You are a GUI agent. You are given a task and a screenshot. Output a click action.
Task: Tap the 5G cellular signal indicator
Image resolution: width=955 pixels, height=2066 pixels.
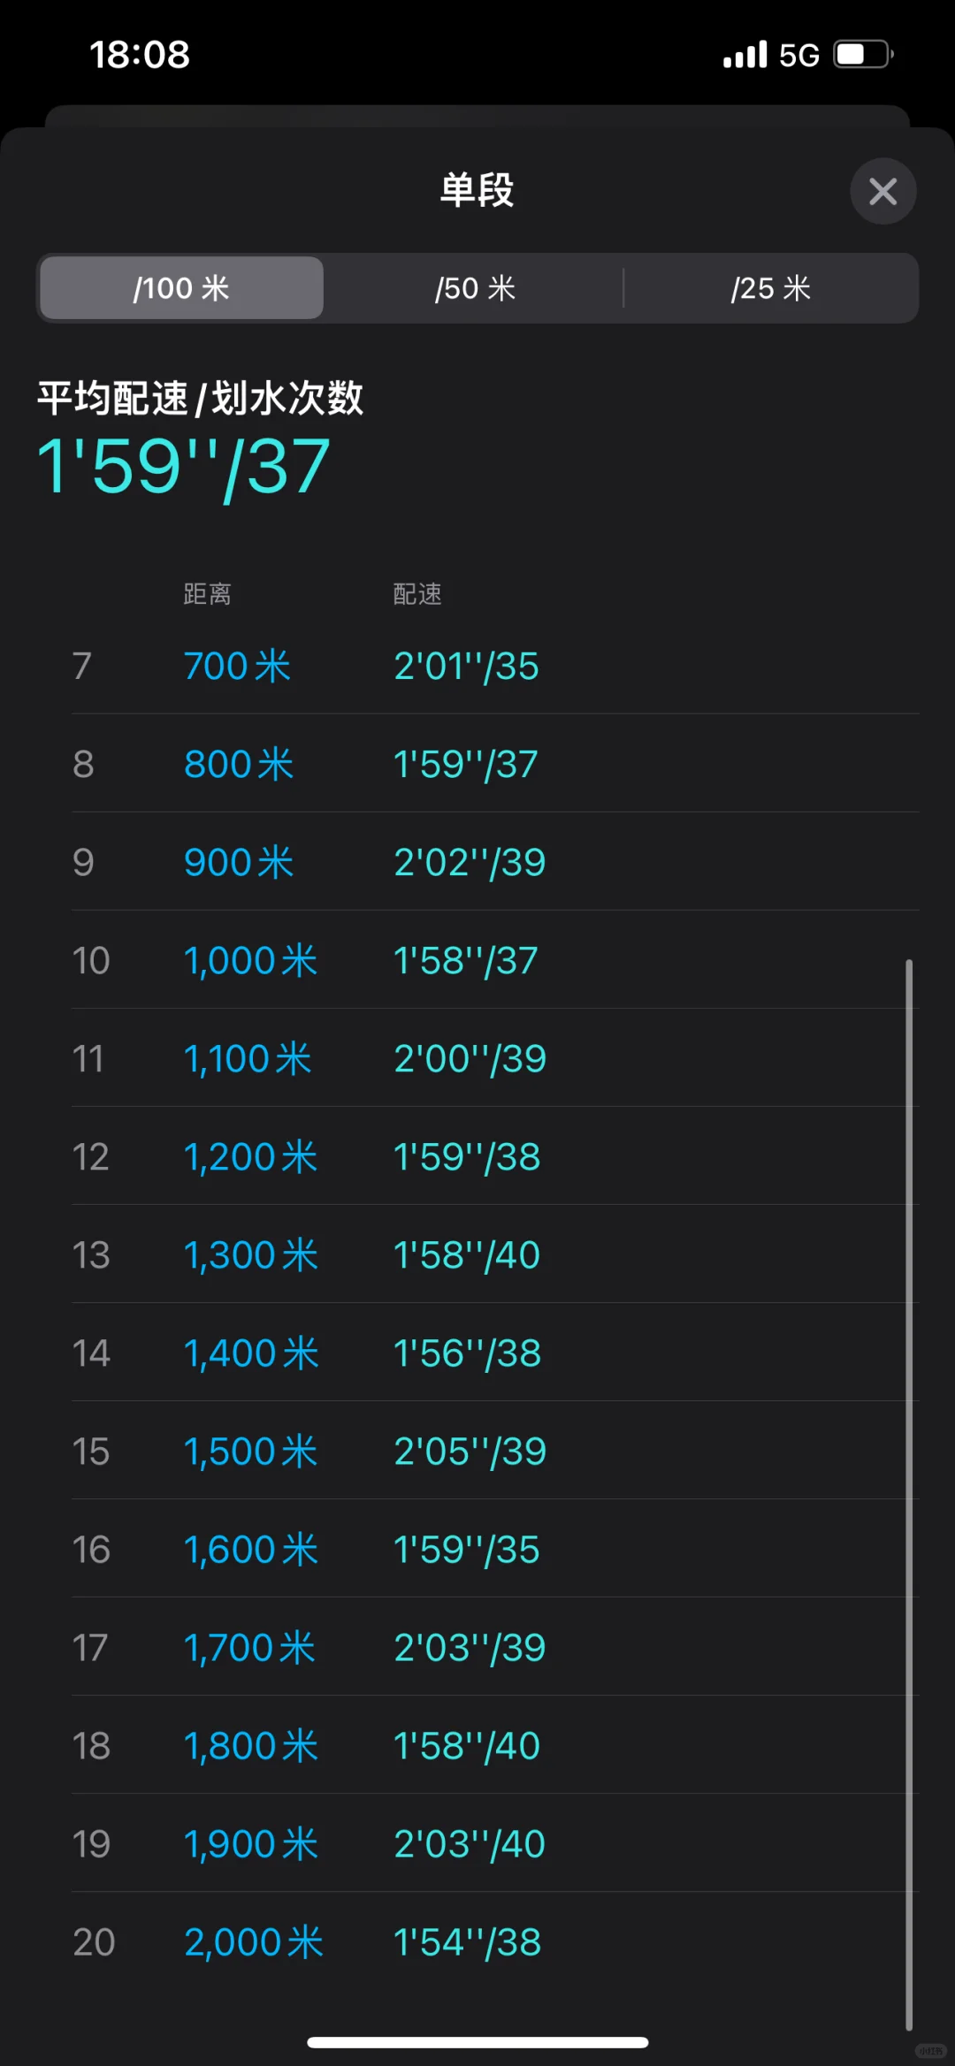pyautogui.click(x=771, y=55)
